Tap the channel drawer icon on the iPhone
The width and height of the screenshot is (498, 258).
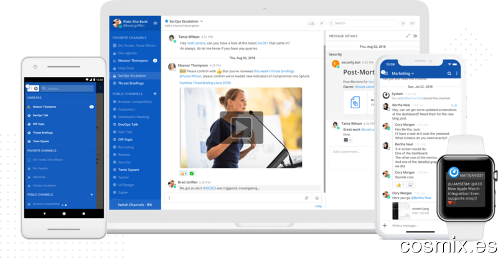pyautogui.click(x=385, y=73)
